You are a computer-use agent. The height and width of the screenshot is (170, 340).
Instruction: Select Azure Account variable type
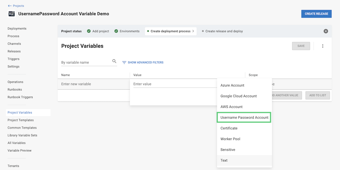coord(244,85)
